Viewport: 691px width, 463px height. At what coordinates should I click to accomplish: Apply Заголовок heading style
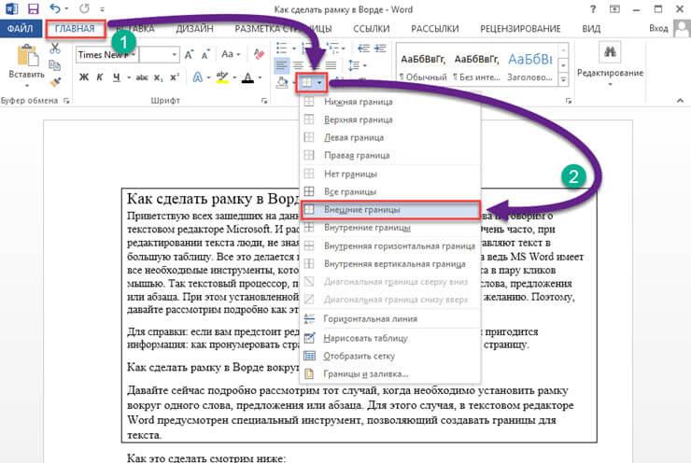pyautogui.click(x=529, y=65)
